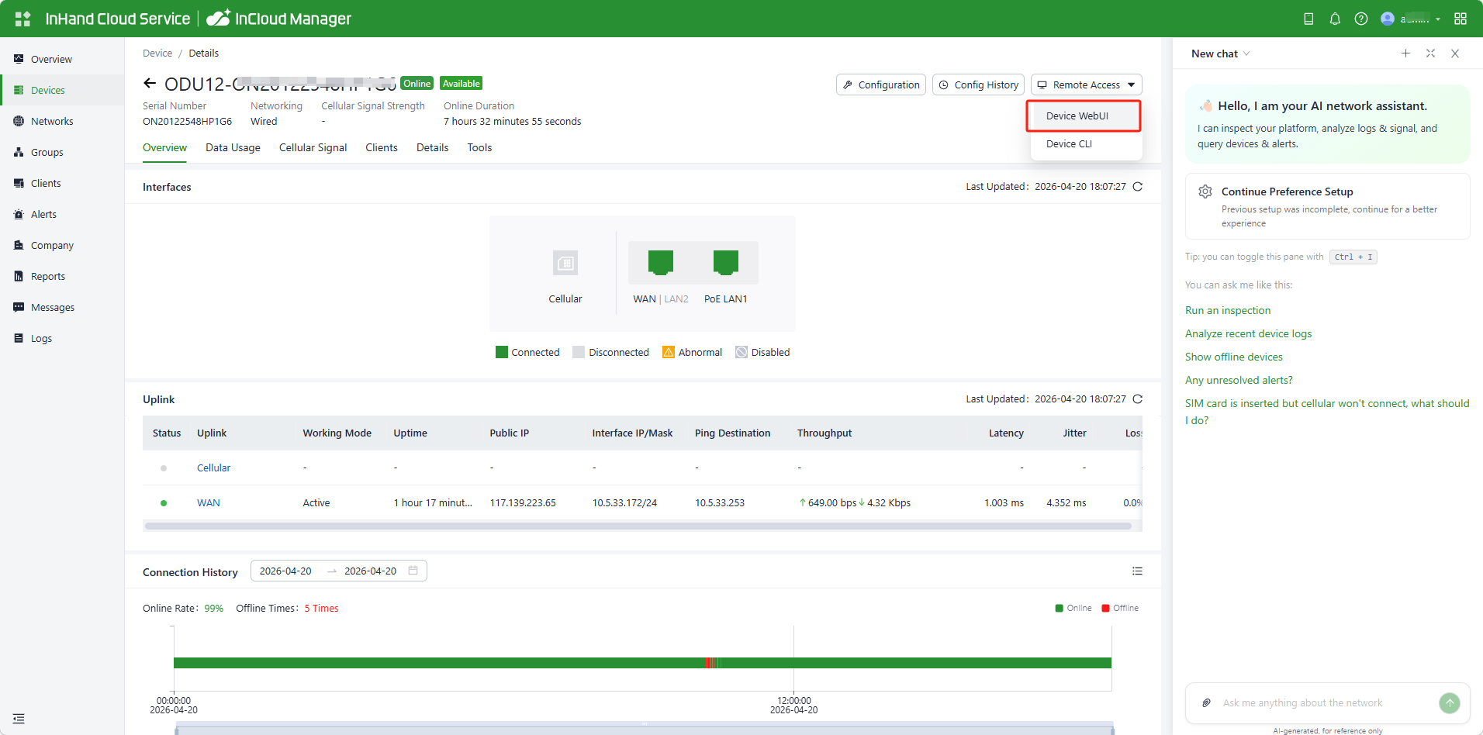Click the help question mark icon
This screenshot has height=735, width=1483.
pyautogui.click(x=1361, y=19)
